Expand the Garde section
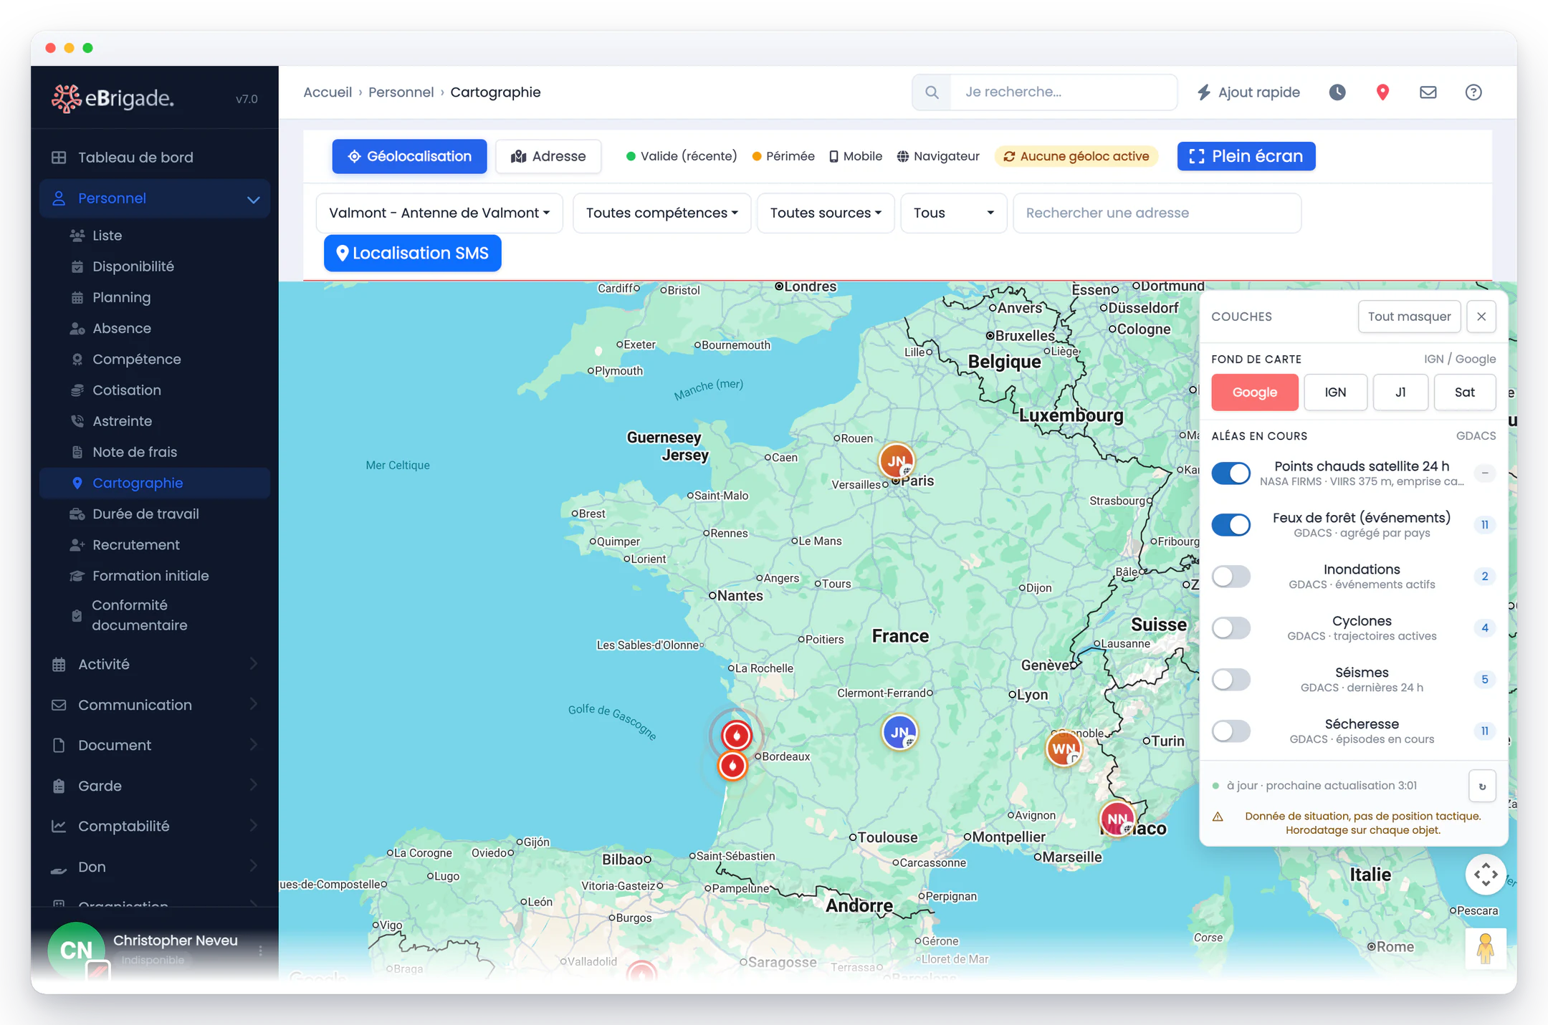 pos(155,786)
